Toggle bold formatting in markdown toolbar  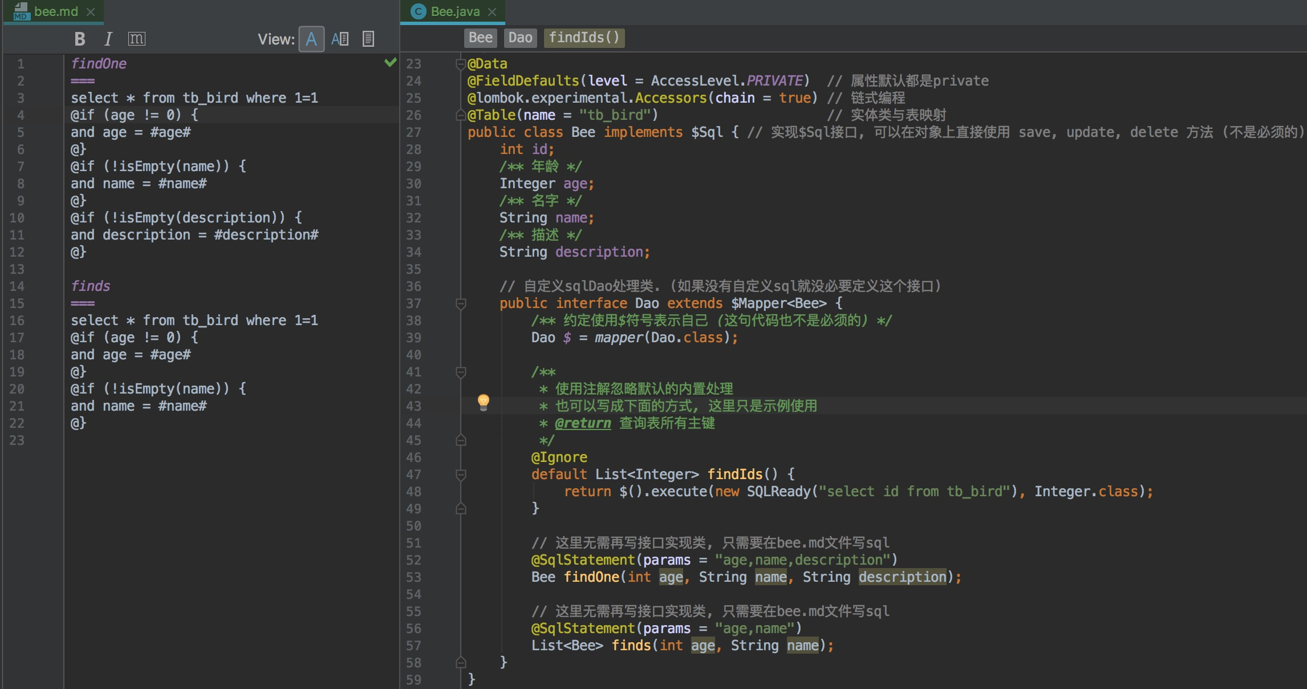(x=80, y=39)
